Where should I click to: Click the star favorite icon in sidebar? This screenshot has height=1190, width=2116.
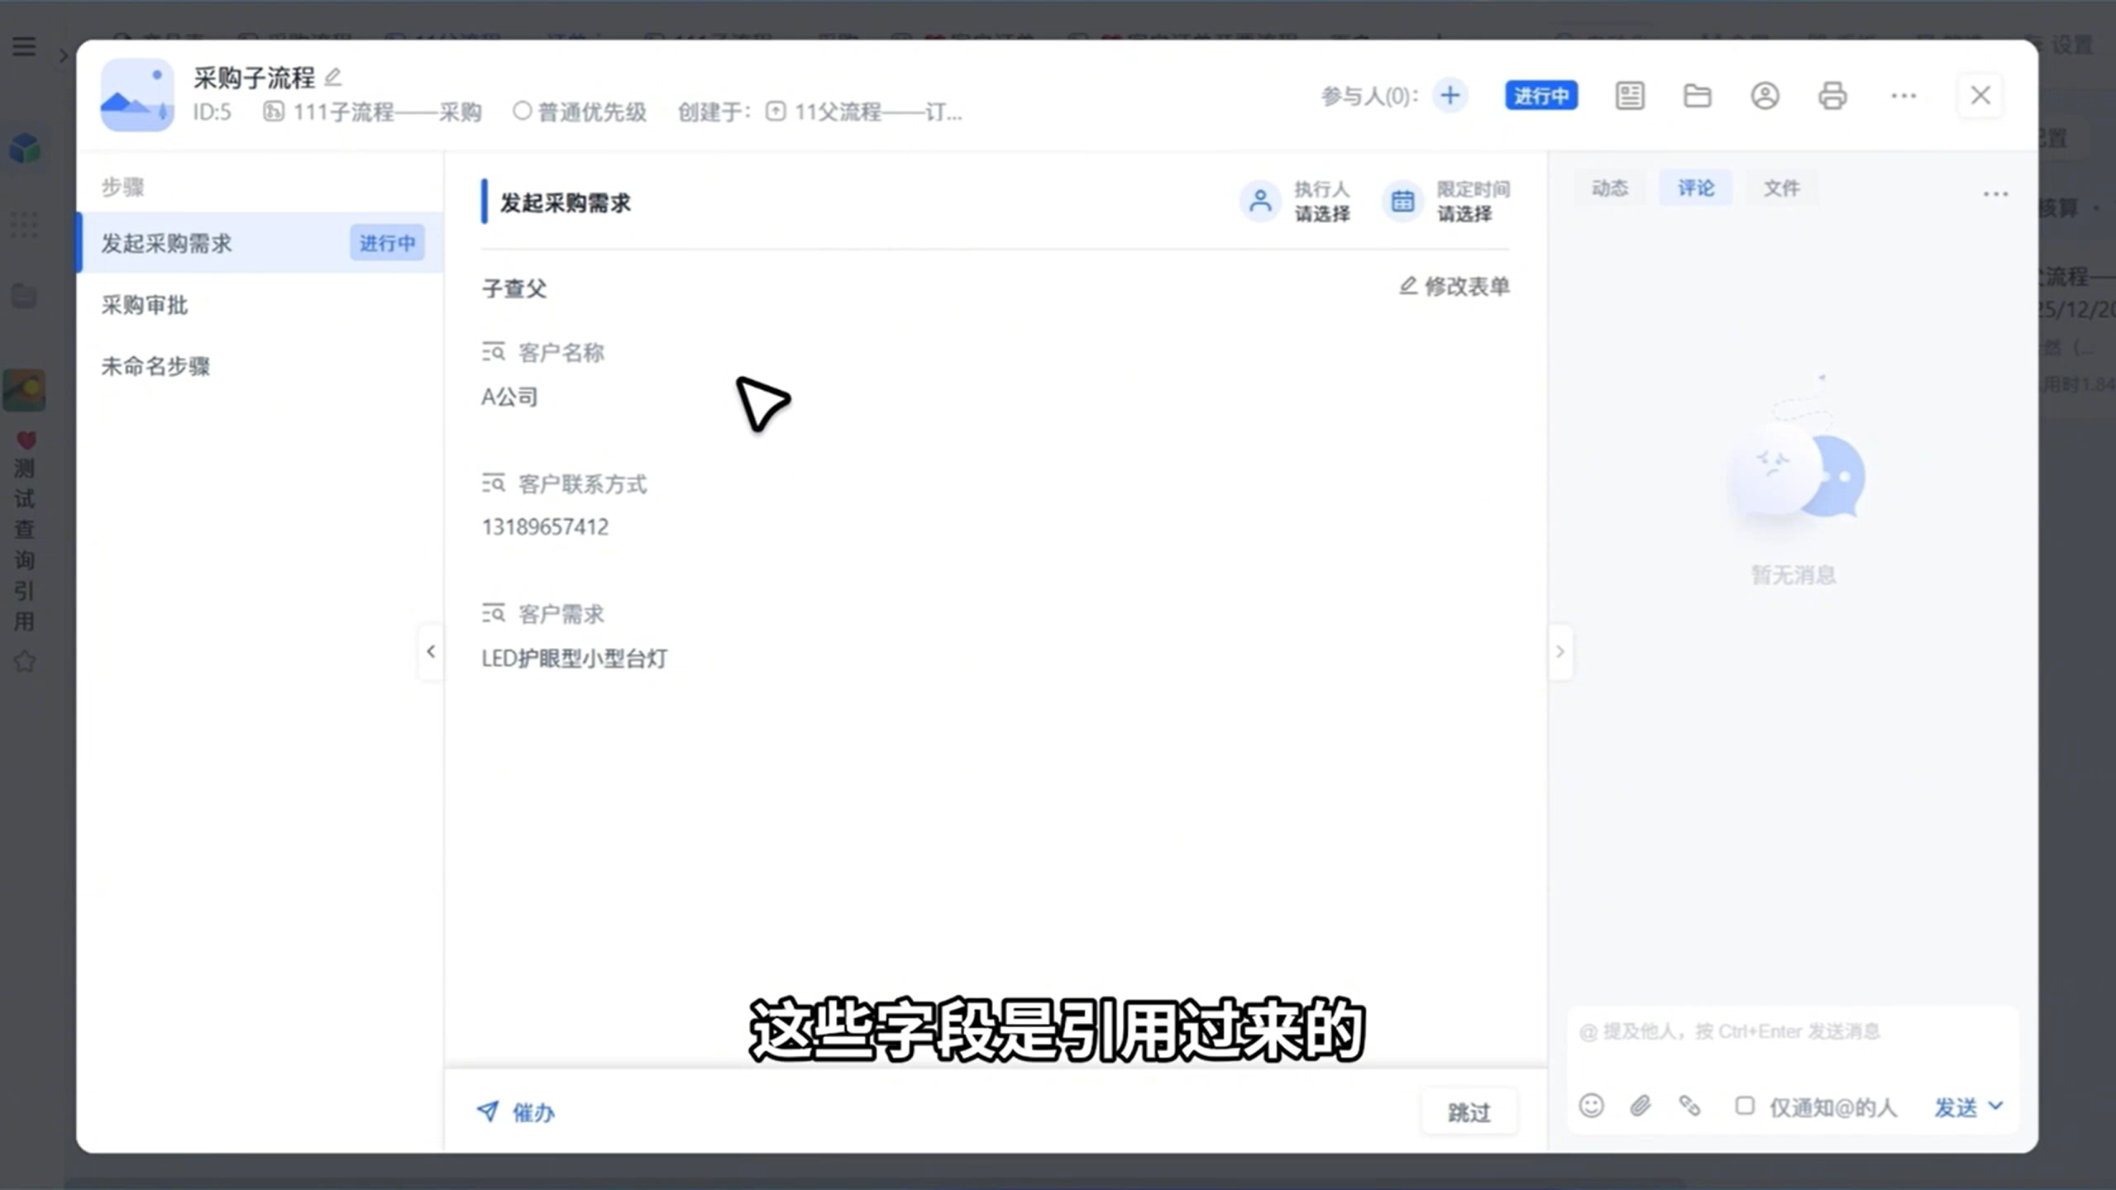pos(24,661)
